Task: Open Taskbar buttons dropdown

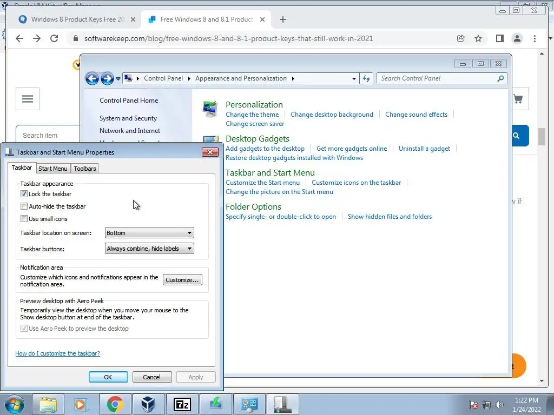Action: pos(149,249)
